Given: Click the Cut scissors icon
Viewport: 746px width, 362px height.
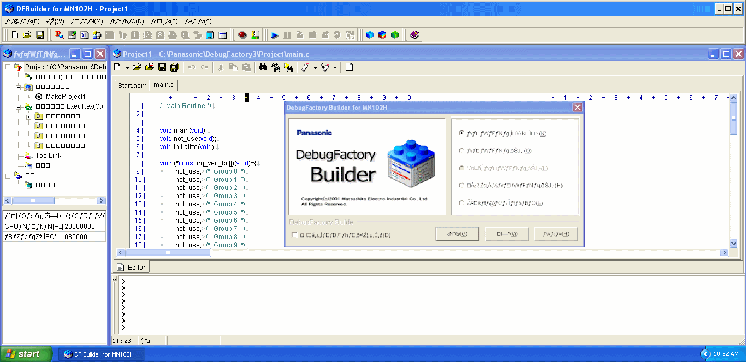Looking at the screenshot, I should 221,67.
